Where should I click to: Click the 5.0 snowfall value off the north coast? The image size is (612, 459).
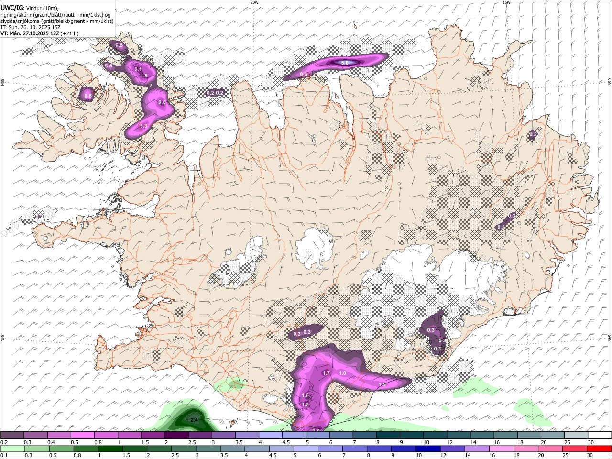(x=345, y=63)
